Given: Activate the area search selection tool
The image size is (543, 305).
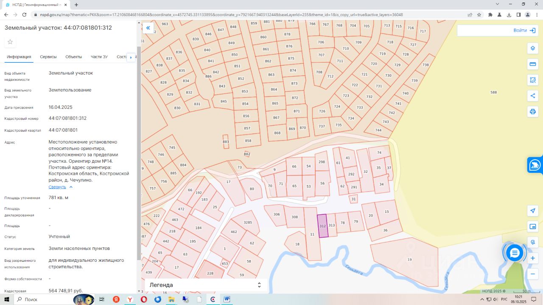Looking at the screenshot, I should pyautogui.click(x=533, y=80).
